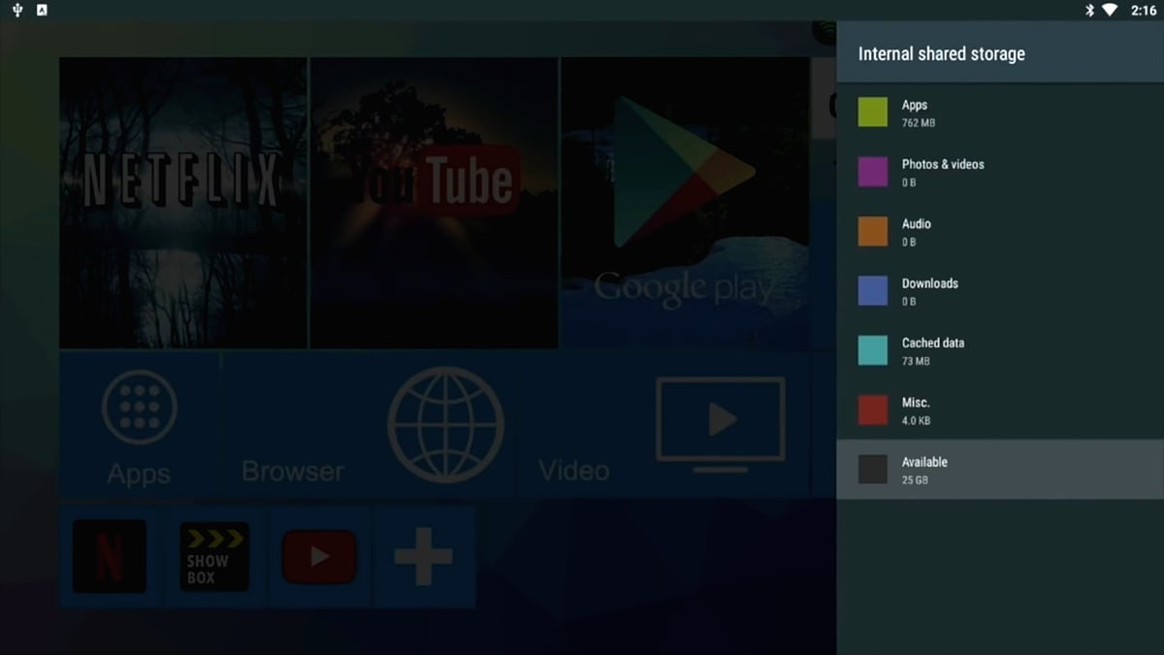Select the Apps storage entry
The width and height of the screenshot is (1164, 655).
[999, 113]
